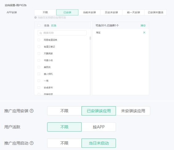Click the 美人相机 list item text
The width and height of the screenshot is (174, 150).
tap(48, 74)
